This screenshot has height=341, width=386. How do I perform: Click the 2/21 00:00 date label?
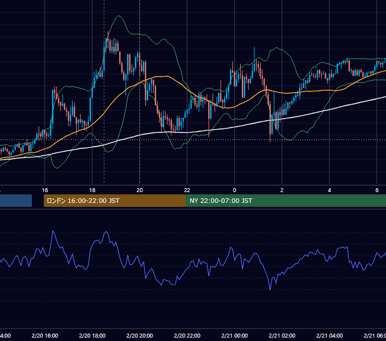(x=234, y=336)
